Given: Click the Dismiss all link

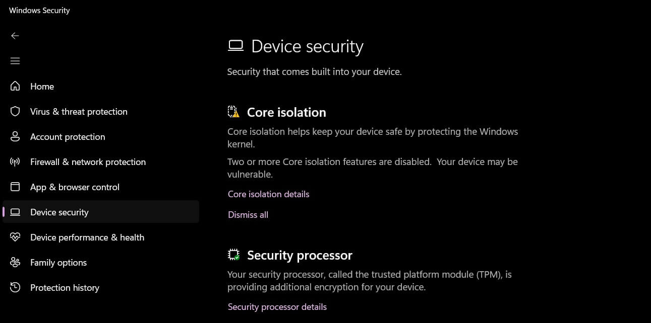Looking at the screenshot, I should point(248,215).
